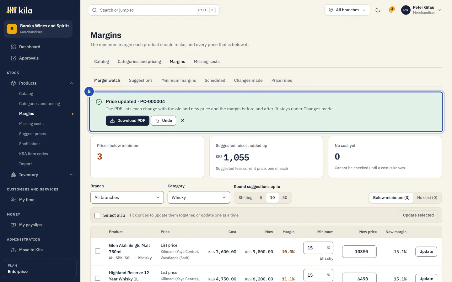The height and width of the screenshot is (282, 452).
Task: Click the Update selected button
Action: click(418, 215)
